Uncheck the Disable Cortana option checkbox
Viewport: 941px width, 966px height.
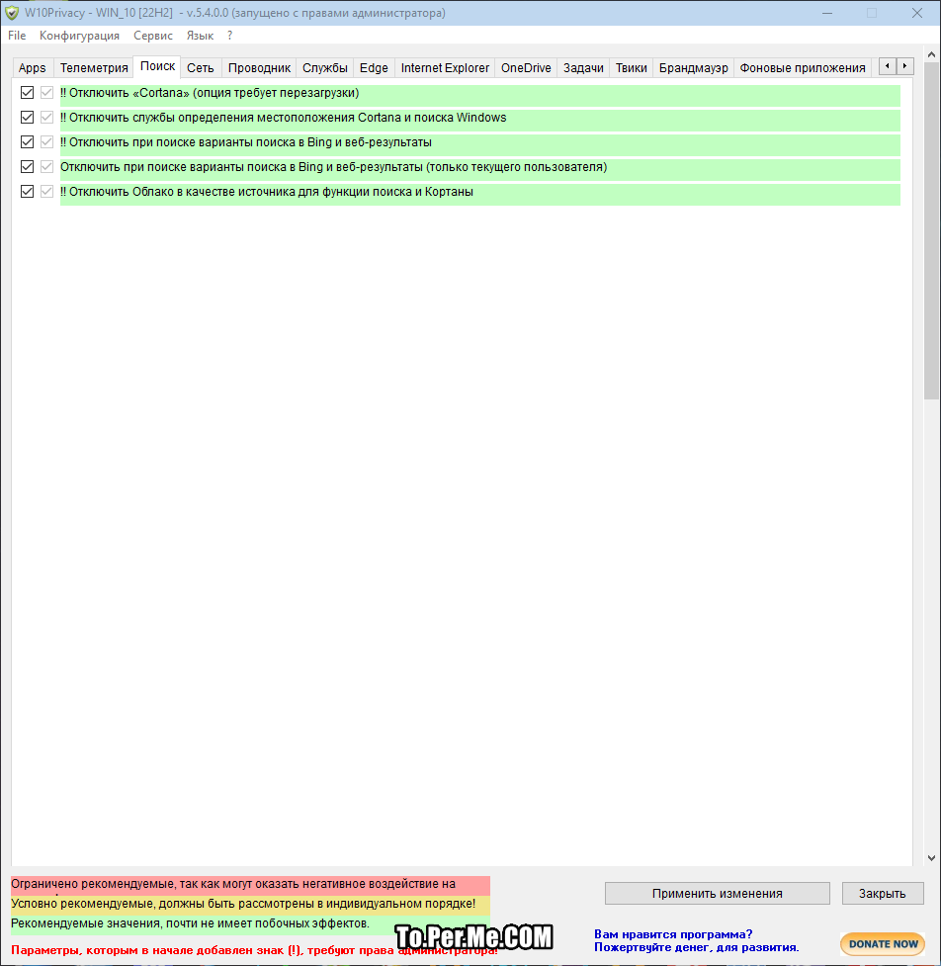click(27, 93)
